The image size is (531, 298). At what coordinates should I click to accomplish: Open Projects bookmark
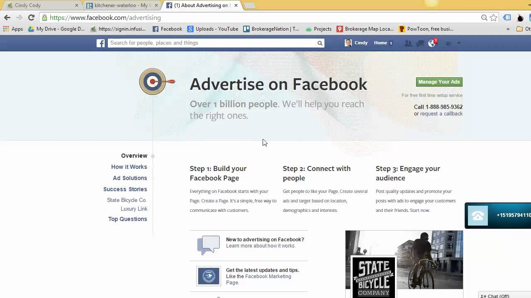(319, 29)
